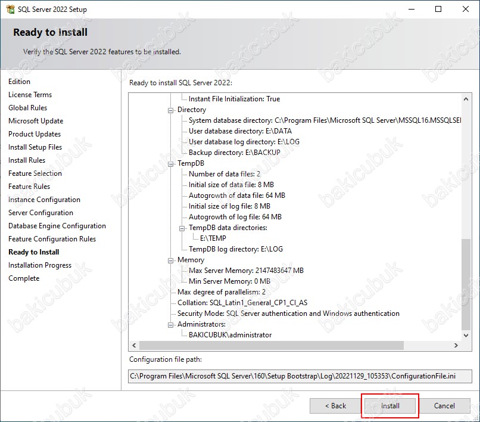Screen dimensions: 480x422
Task: Cancel the SQL Server setup
Action: (x=444, y=406)
